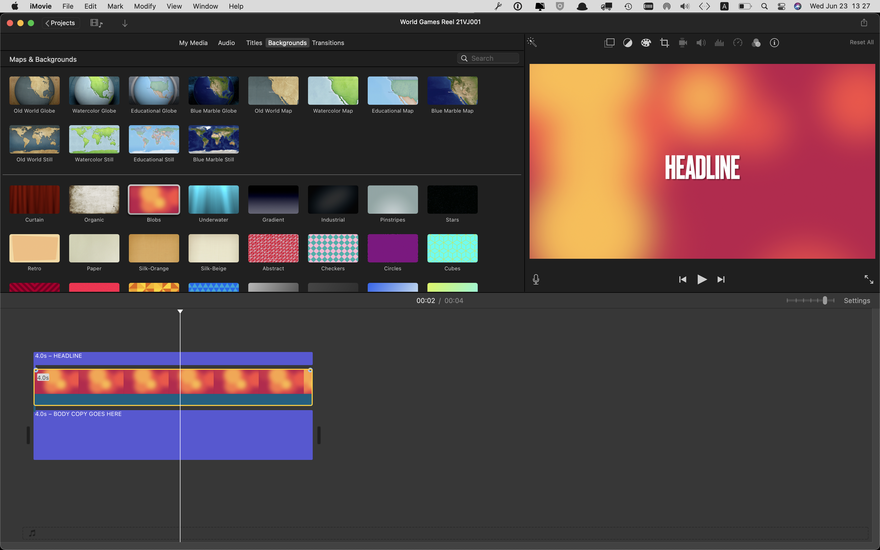The height and width of the screenshot is (550, 880).
Task: Open the Stabilization camera icon
Action: (683, 43)
